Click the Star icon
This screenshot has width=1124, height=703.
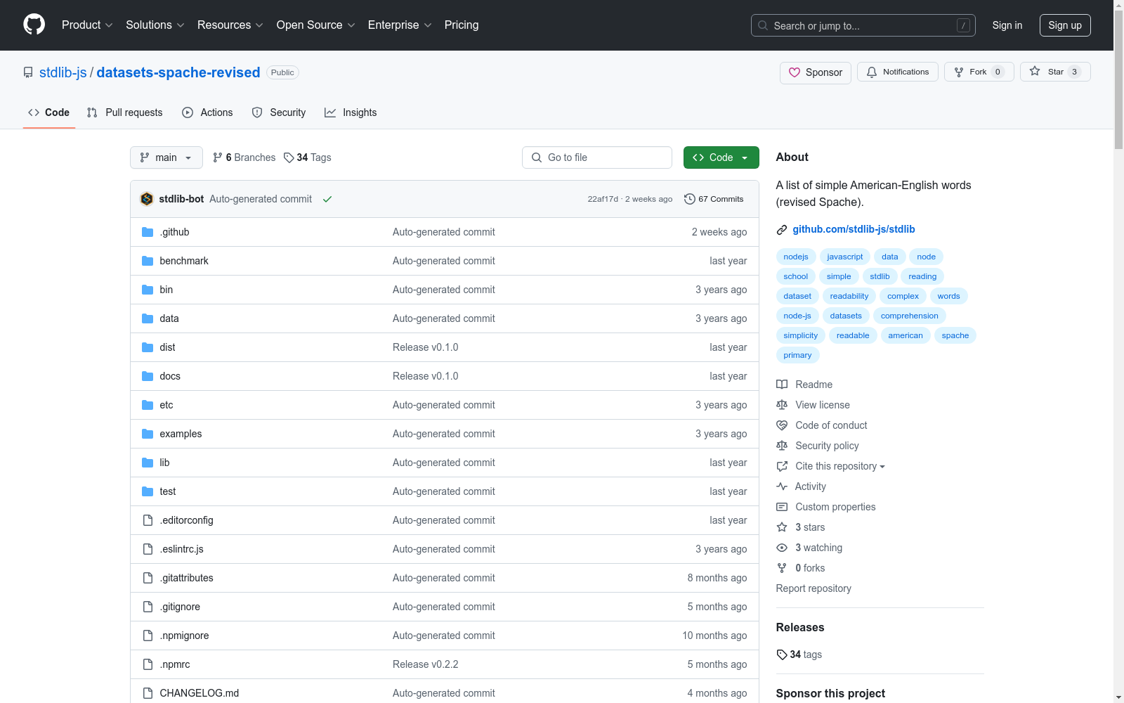click(1035, 71)
